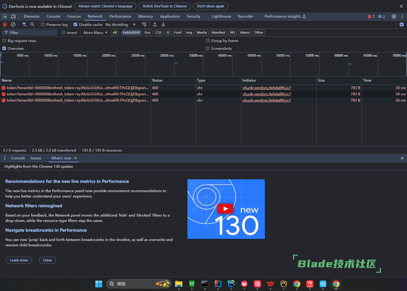
Task: Close the What's new tab
Action: [x=75, y=158]
